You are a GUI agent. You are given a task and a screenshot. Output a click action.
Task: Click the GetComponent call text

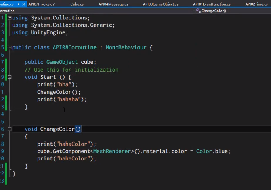tap(71, 152)
